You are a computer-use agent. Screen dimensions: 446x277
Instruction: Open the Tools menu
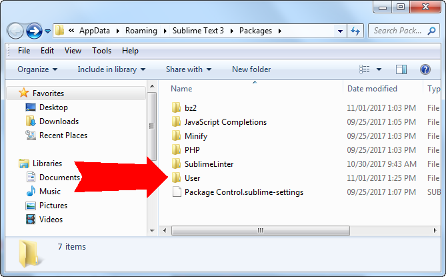coord(102,51)
